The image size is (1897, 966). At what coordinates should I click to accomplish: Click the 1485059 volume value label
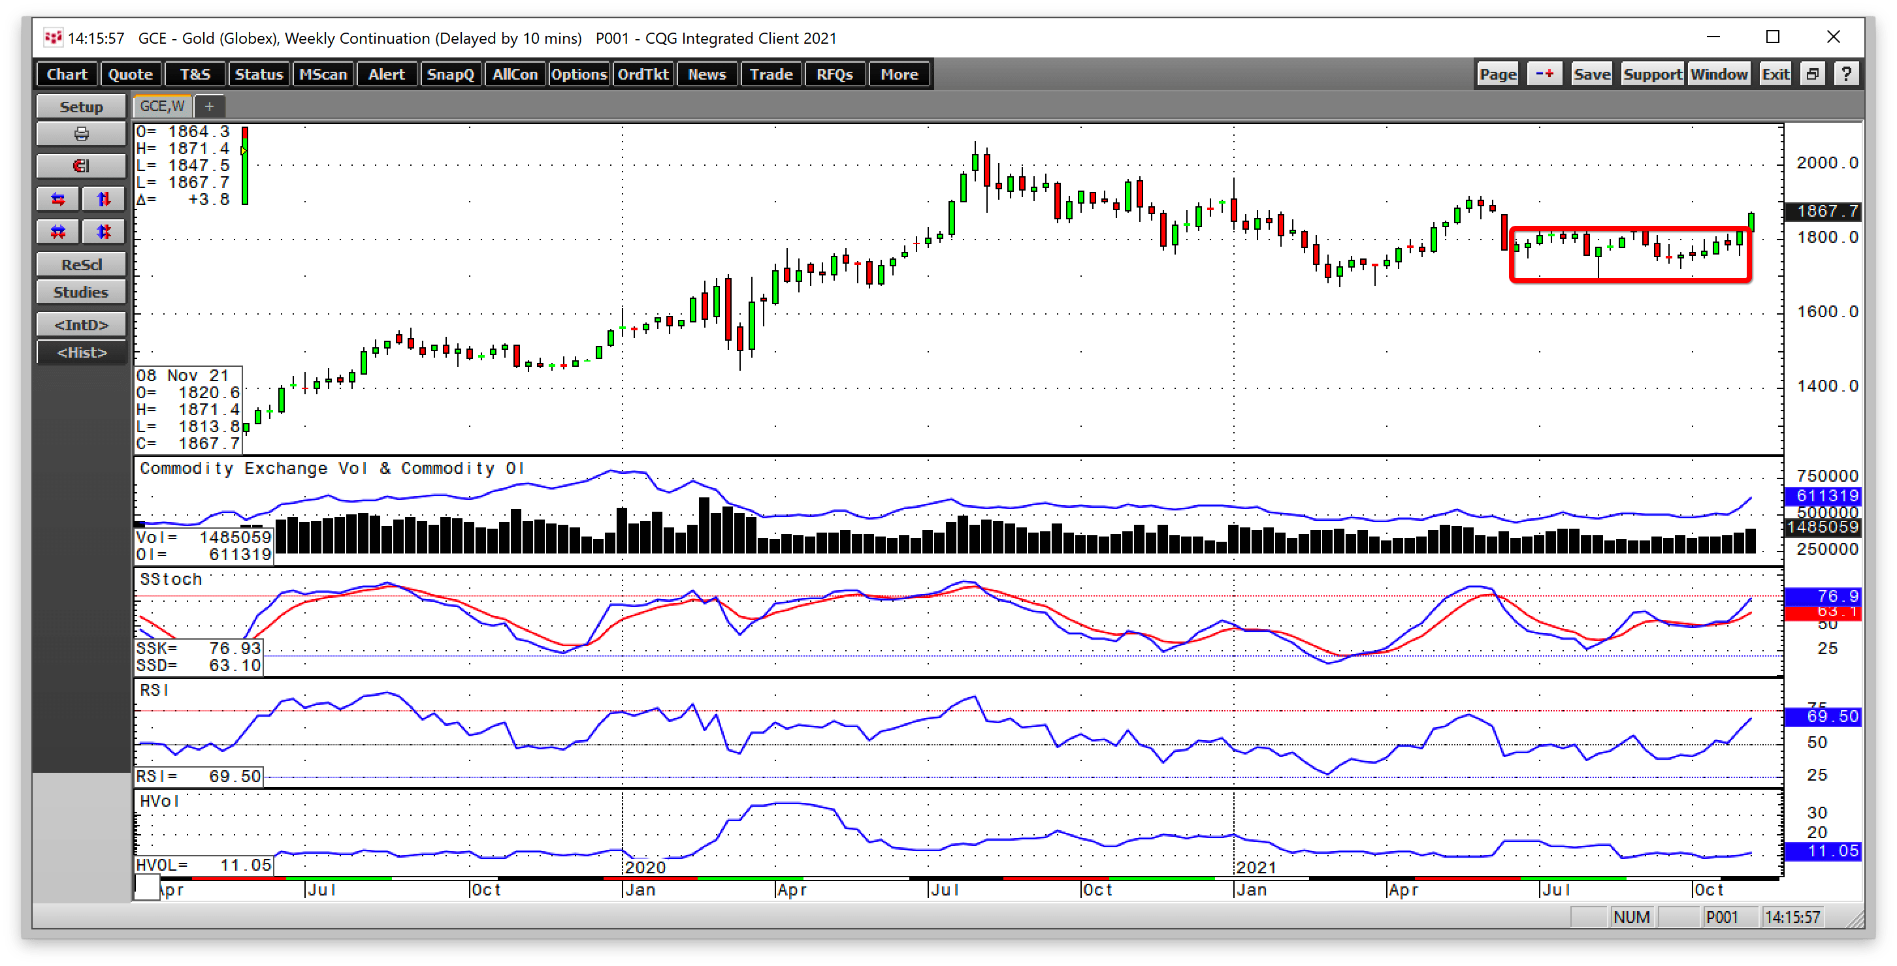click(x=1823, y=527)
